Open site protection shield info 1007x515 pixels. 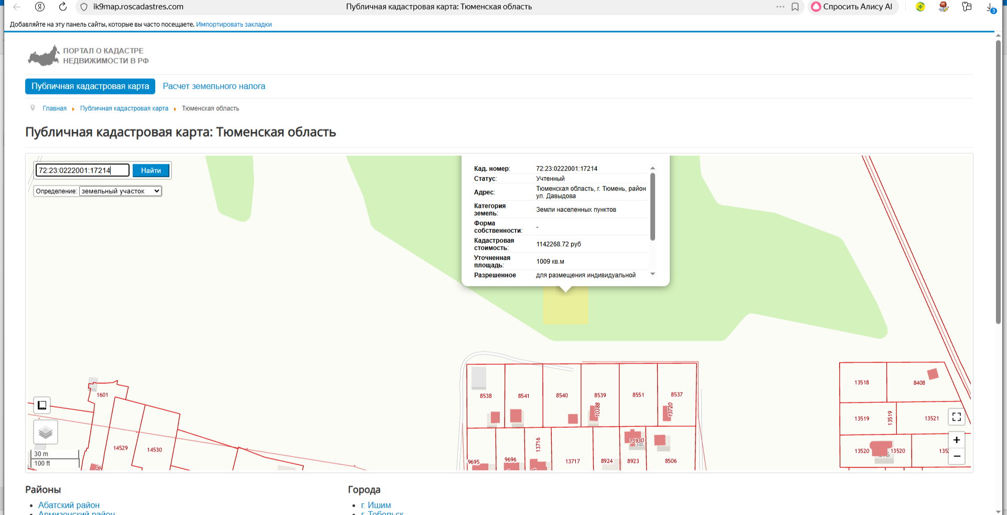[84, 7]
